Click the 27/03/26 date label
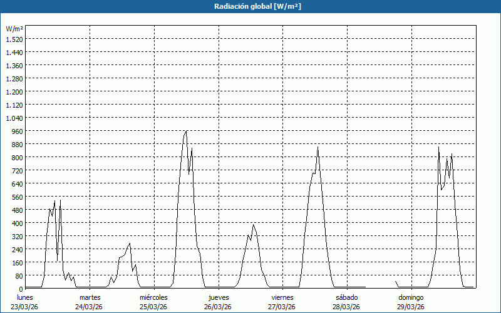Screen dimensions: 501x313 click(282, 307)
